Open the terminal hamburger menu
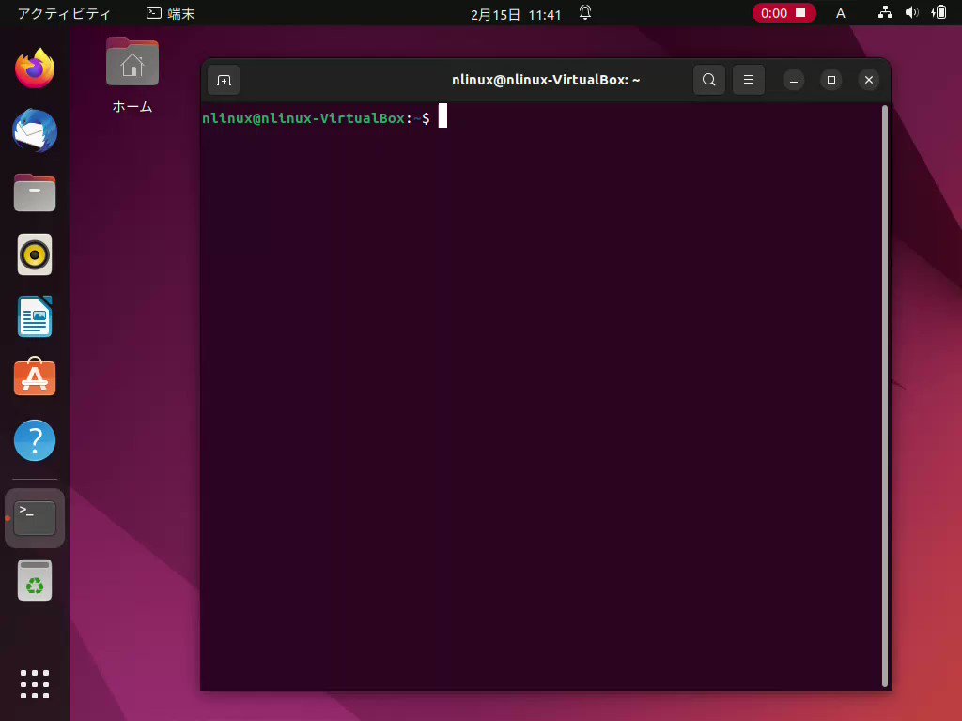 coord(749,80)
